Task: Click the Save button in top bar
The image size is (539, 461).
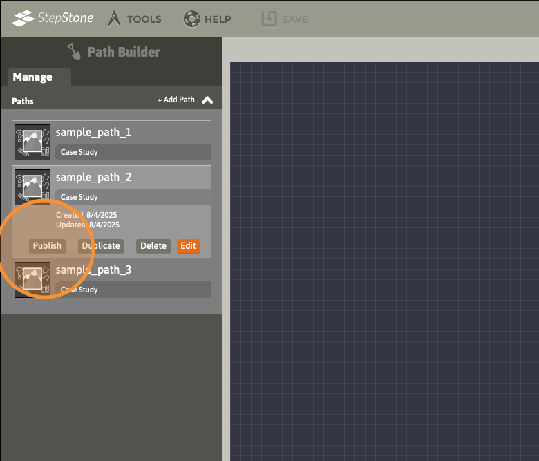Action: tap(285, 19)
